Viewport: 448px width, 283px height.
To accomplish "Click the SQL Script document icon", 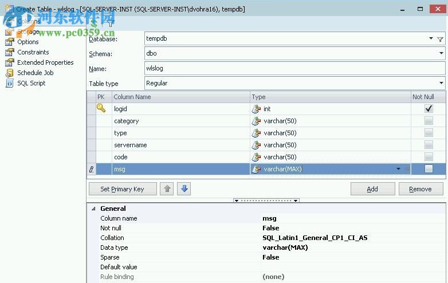I will (x=9, y=84).
